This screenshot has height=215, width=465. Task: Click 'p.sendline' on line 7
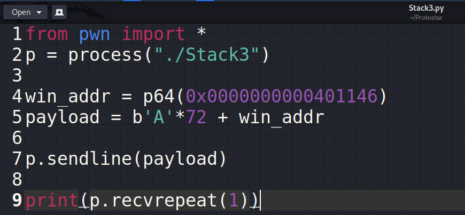(x=79, y=159)
